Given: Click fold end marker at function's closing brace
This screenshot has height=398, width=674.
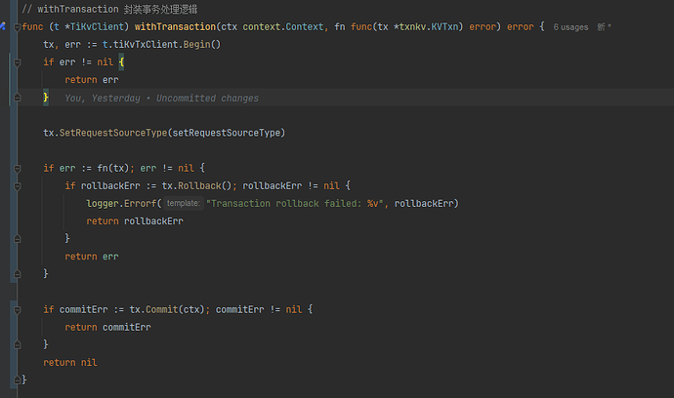Looking at the screenshot, I should 17,379.
